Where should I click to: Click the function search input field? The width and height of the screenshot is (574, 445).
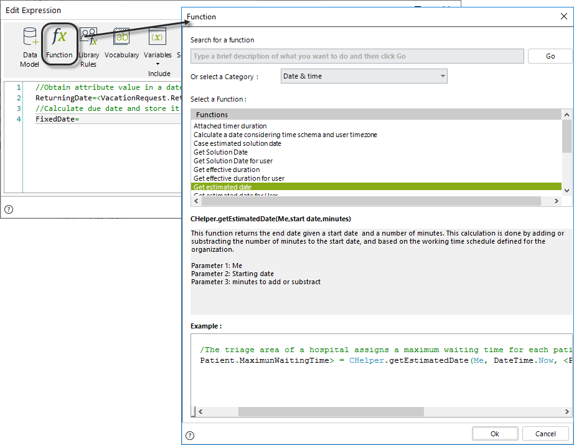tap(357, 56)
